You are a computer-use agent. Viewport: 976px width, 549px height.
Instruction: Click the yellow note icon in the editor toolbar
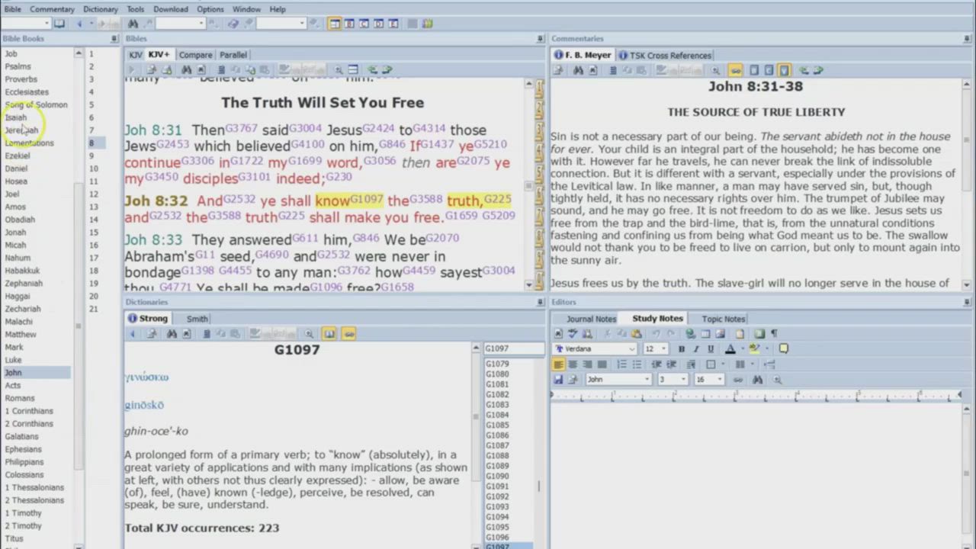point(783,349)
